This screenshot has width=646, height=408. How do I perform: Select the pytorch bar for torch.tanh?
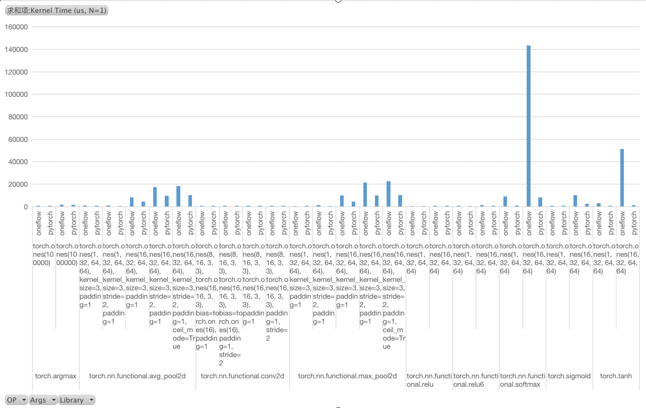pos(633,205)
